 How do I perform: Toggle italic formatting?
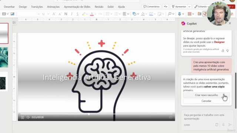click(x=71, y=14)
